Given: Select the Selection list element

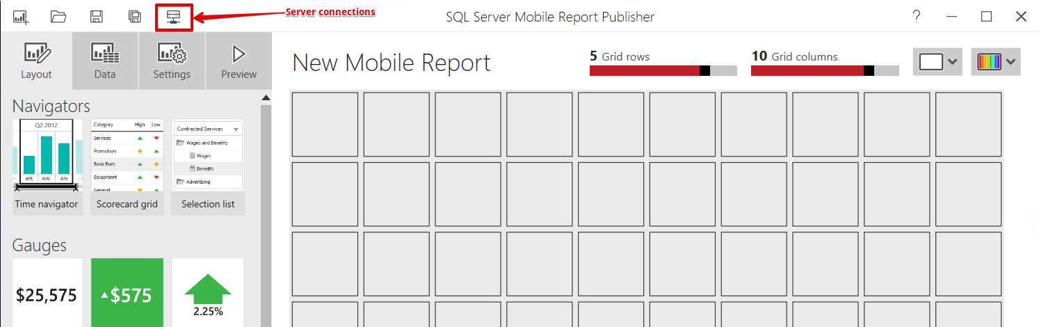Looking at the screenshot, I should 208,166.
